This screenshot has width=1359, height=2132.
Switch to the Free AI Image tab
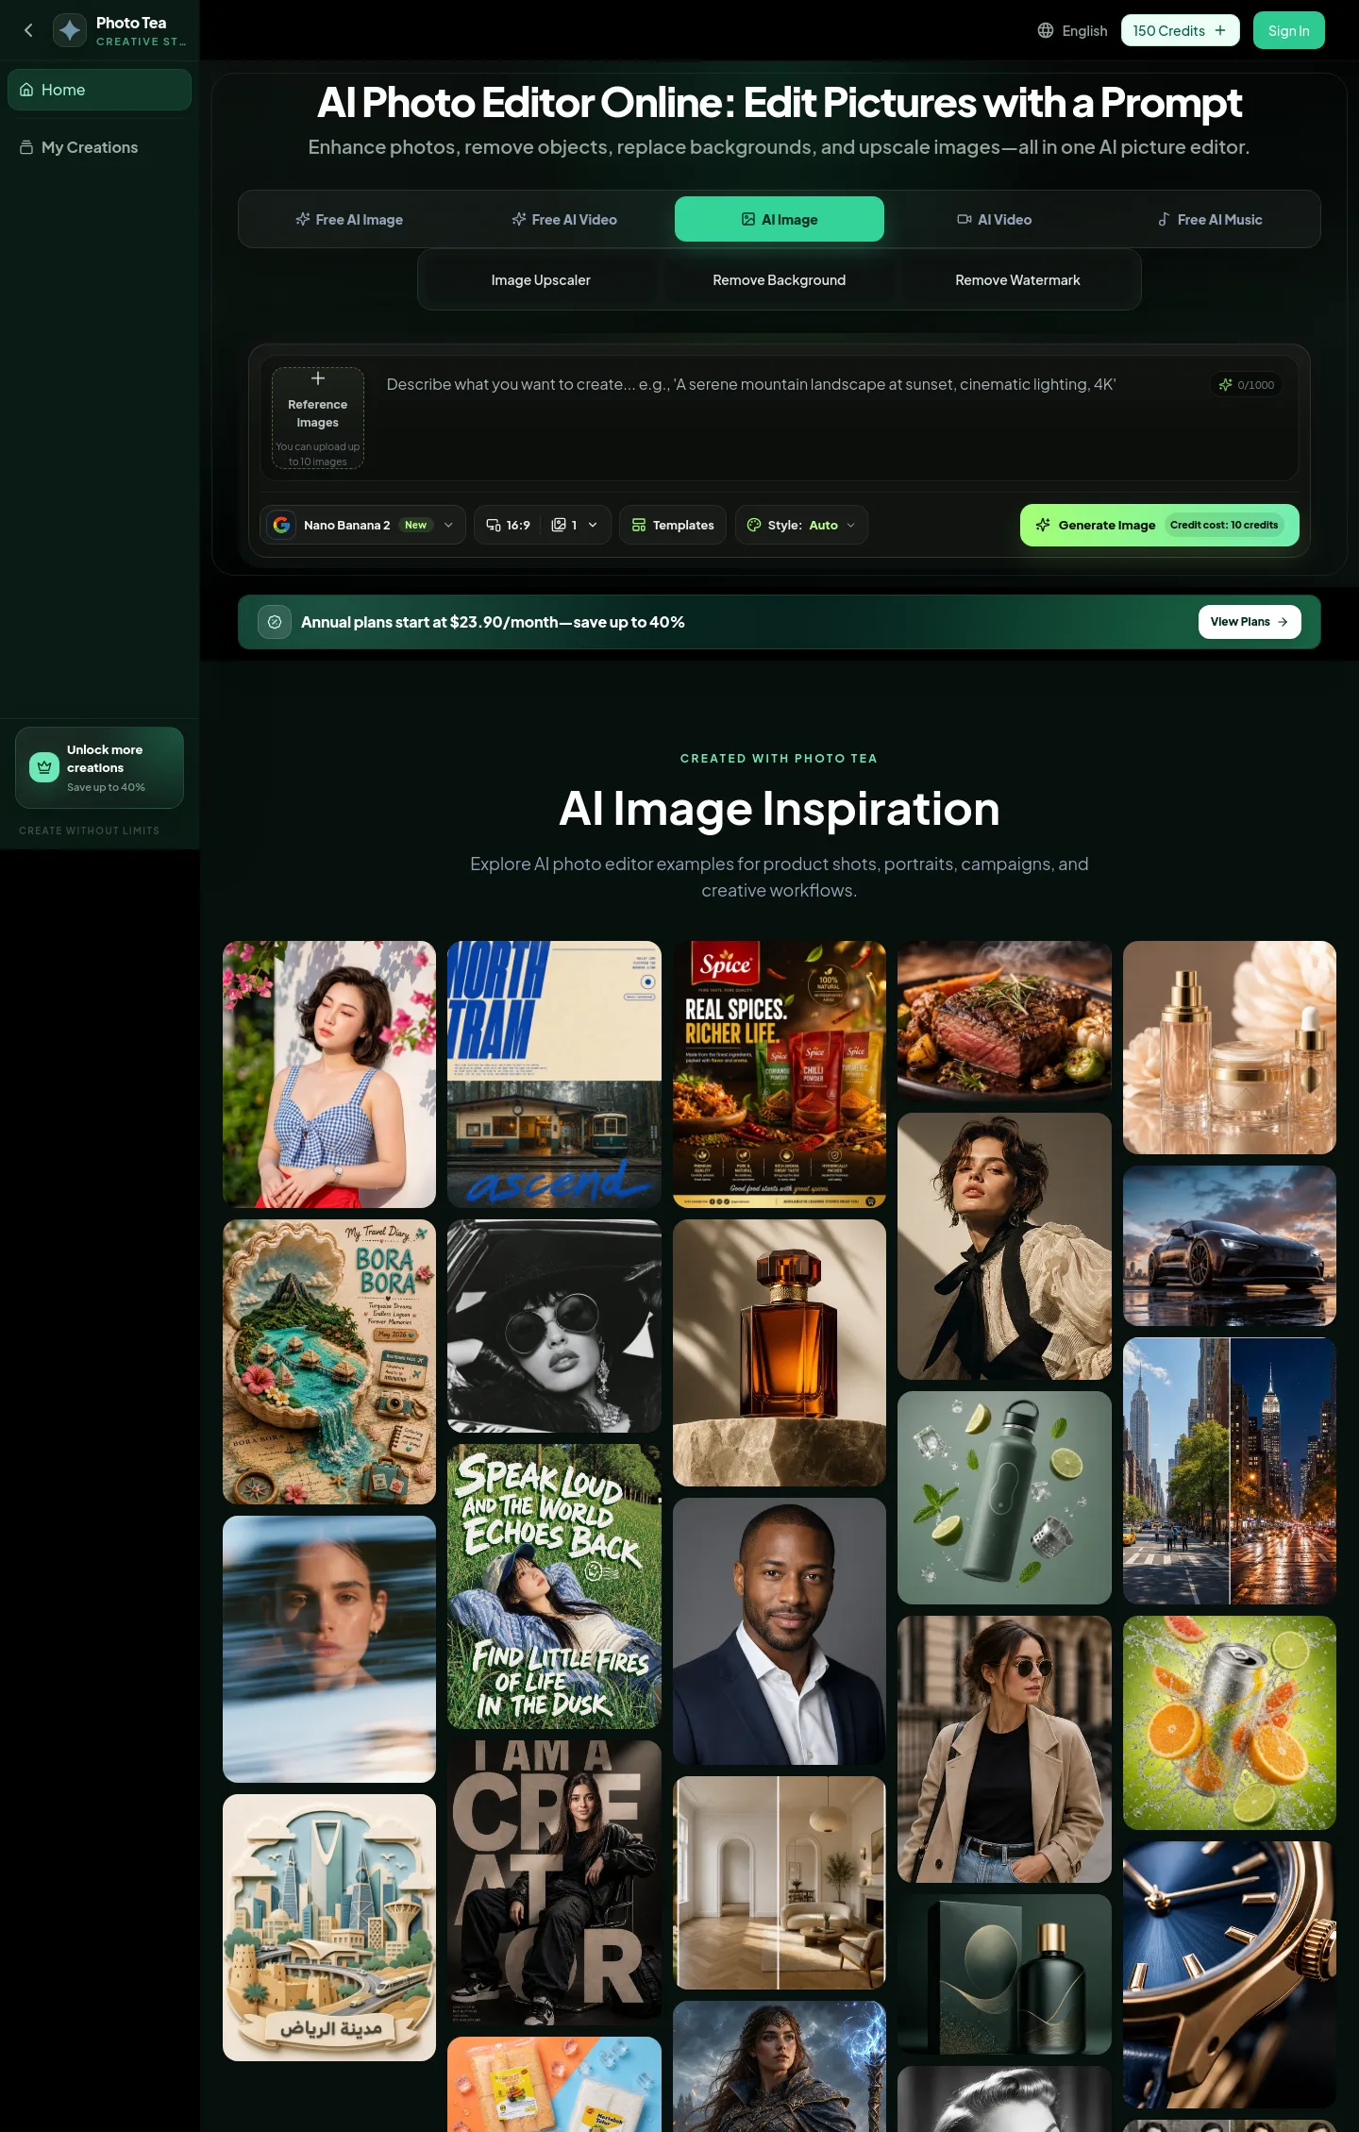349,219
